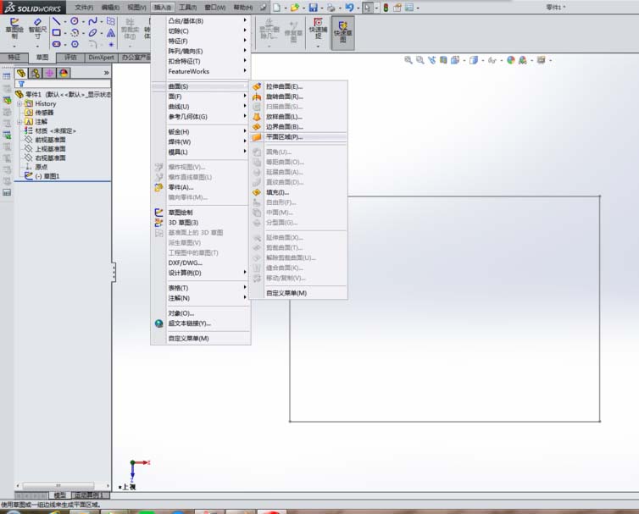The height and width of the screenshot is (514, 639).
Task: Click the Print icon
Action: click(331, 8)
